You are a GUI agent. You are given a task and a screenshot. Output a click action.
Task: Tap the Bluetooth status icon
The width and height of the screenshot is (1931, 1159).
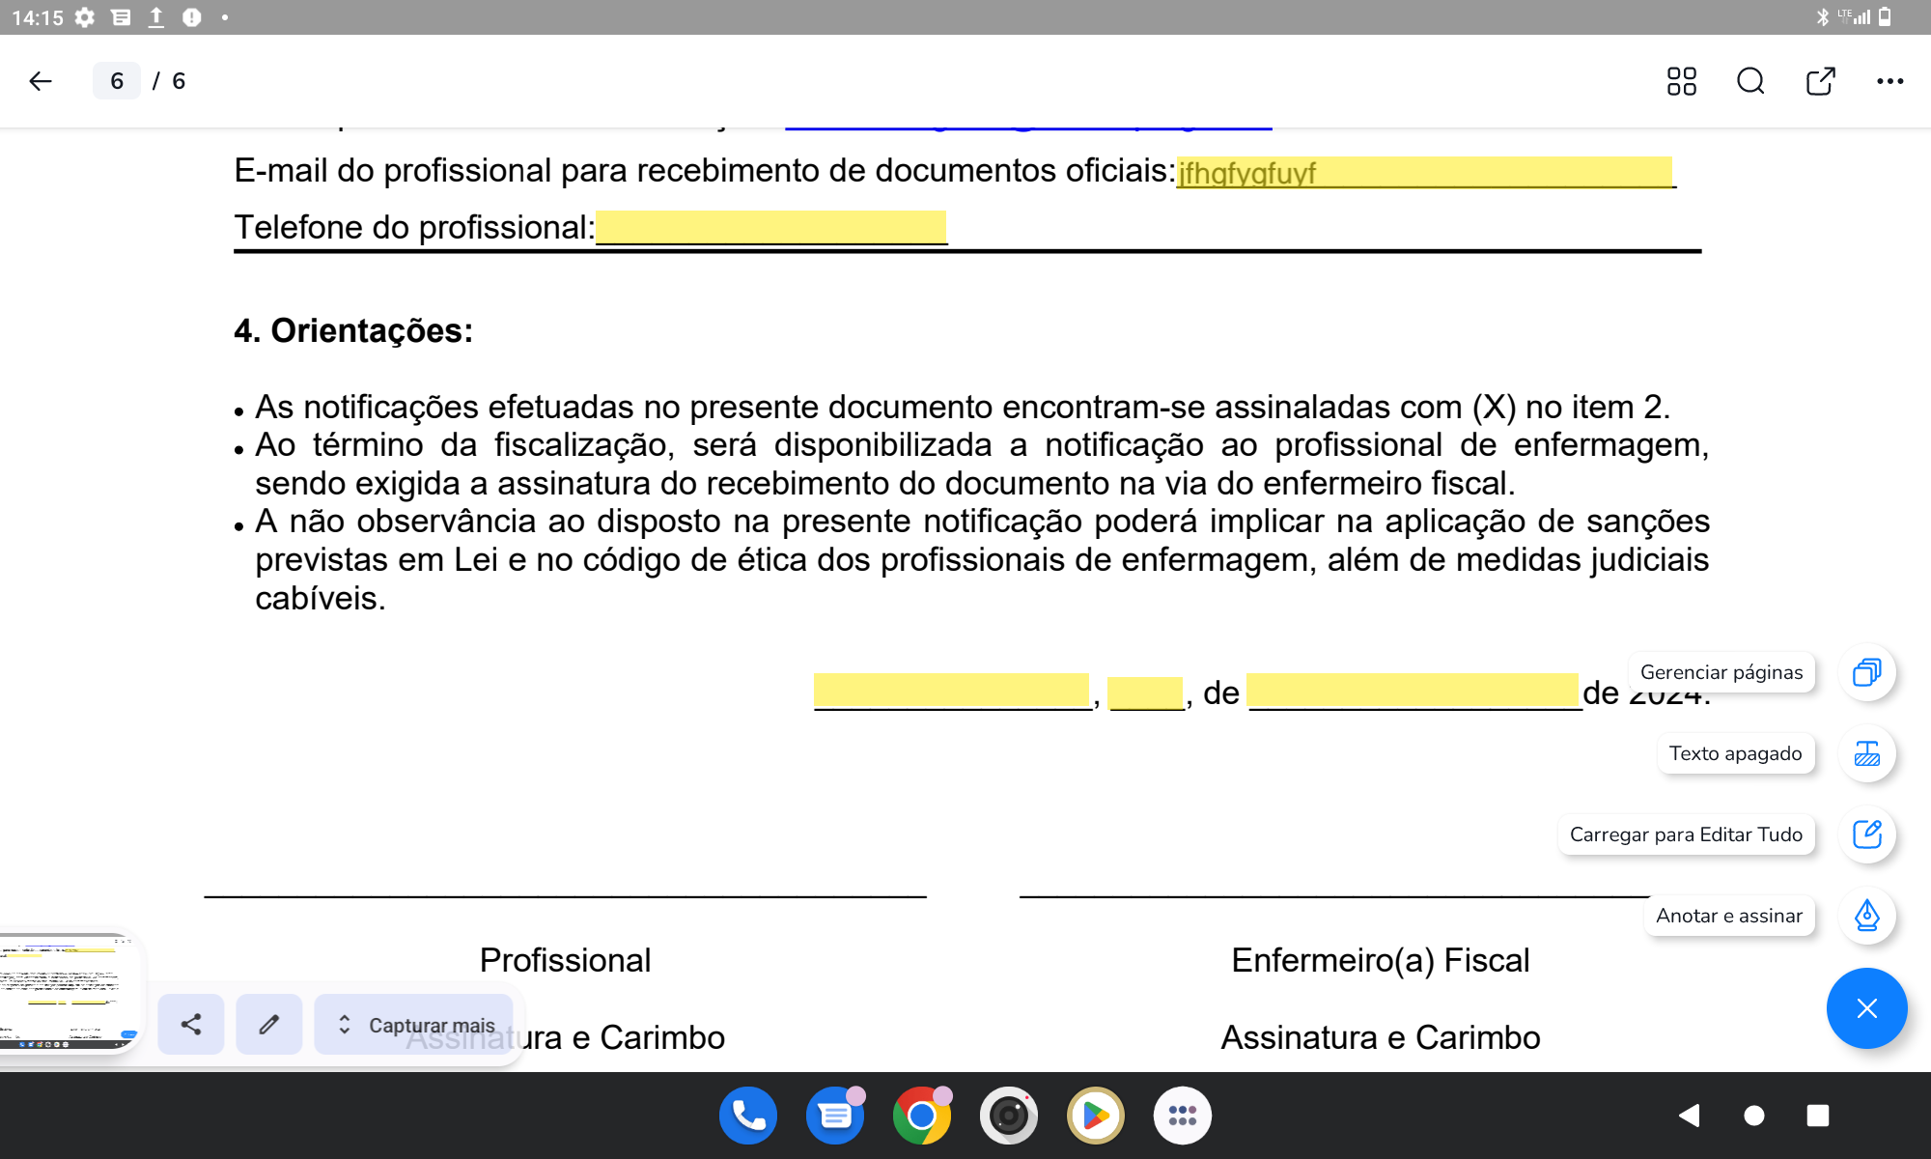[1822, 17]
